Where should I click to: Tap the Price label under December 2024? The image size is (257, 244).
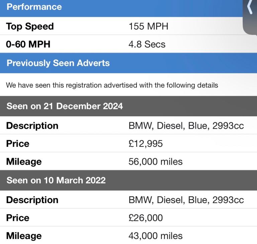(18, 144)
